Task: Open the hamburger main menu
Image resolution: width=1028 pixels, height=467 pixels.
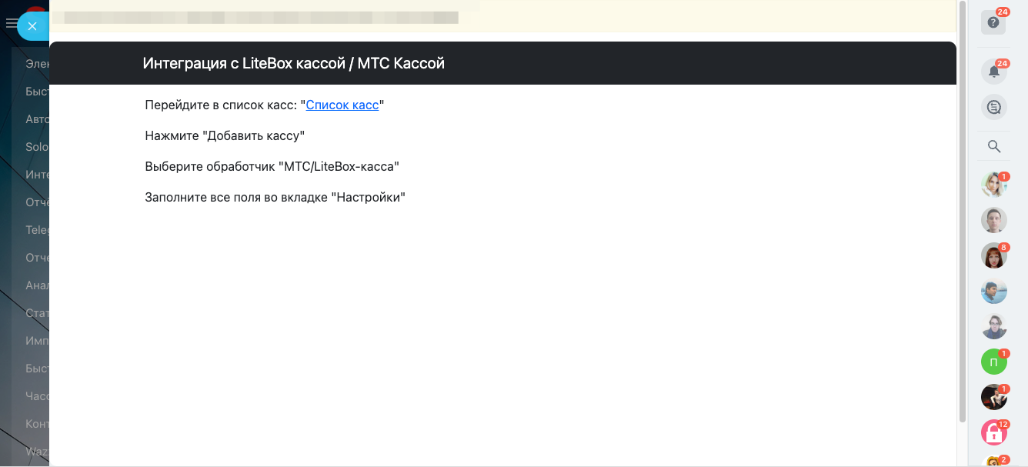Action: click(11, 24)
